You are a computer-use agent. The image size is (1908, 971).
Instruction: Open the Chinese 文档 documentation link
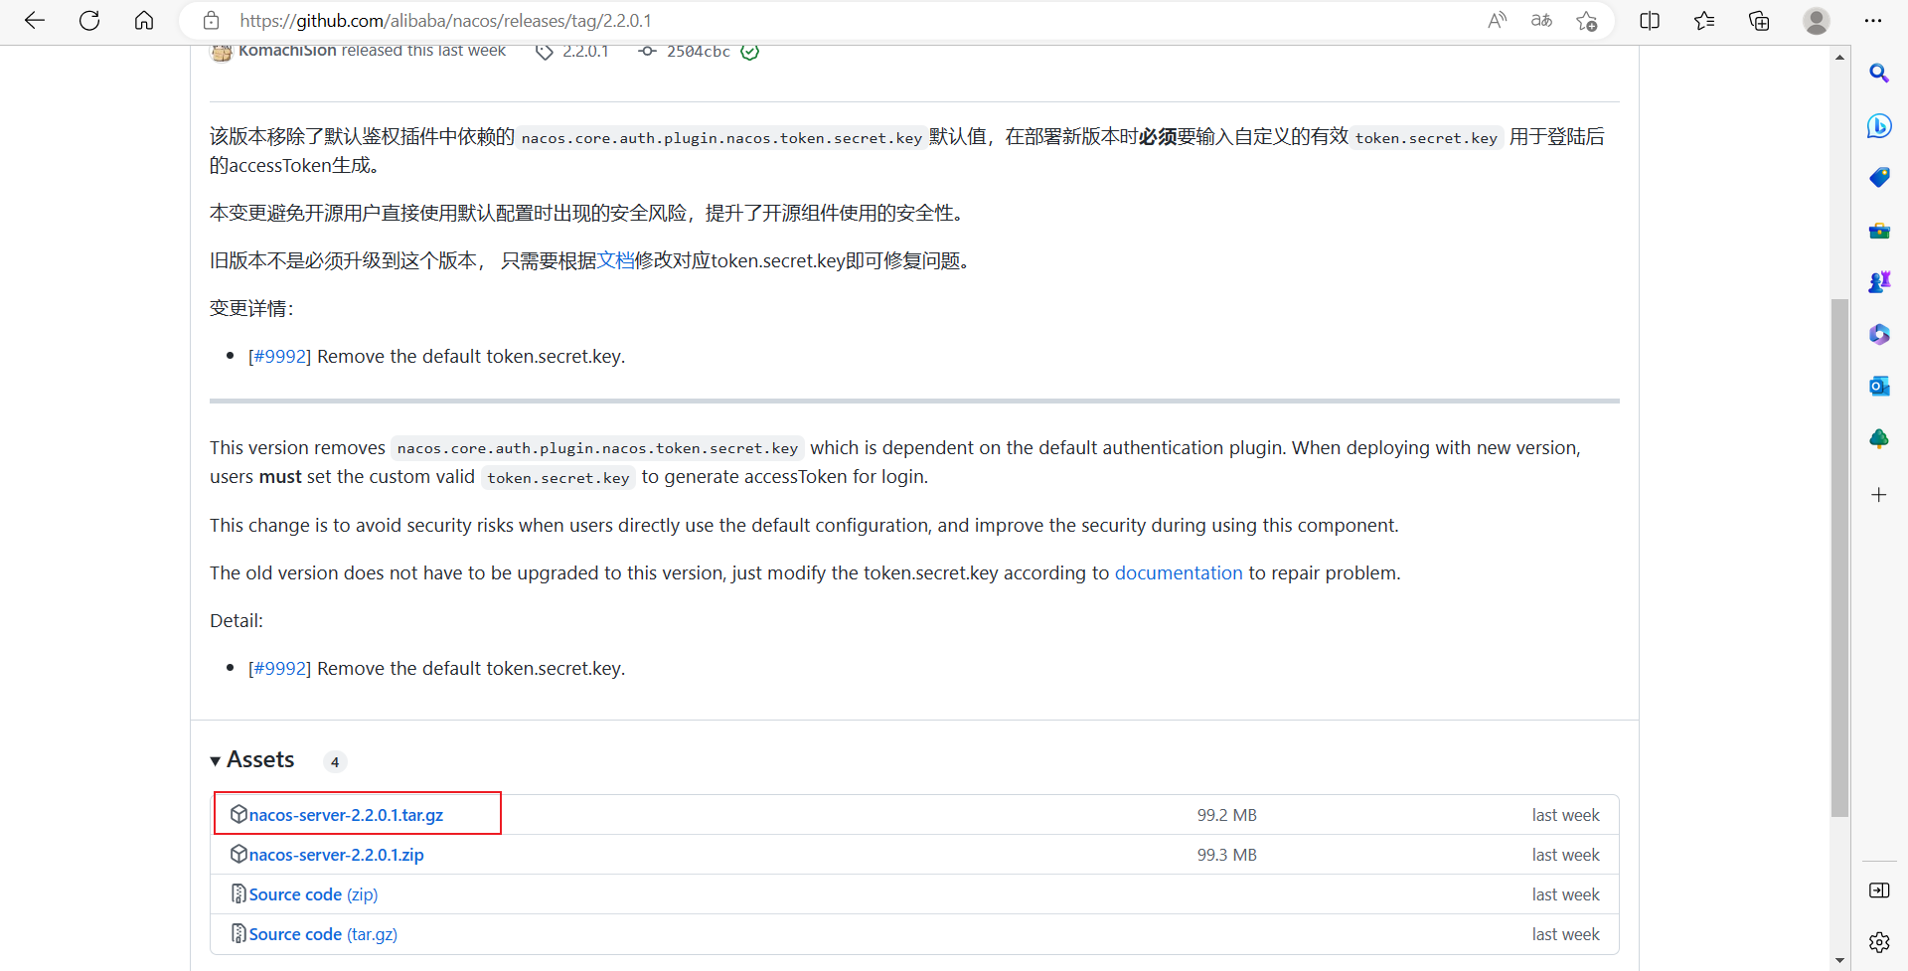615,260
